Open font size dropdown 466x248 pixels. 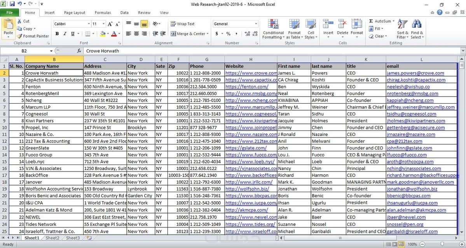[103, 24]
